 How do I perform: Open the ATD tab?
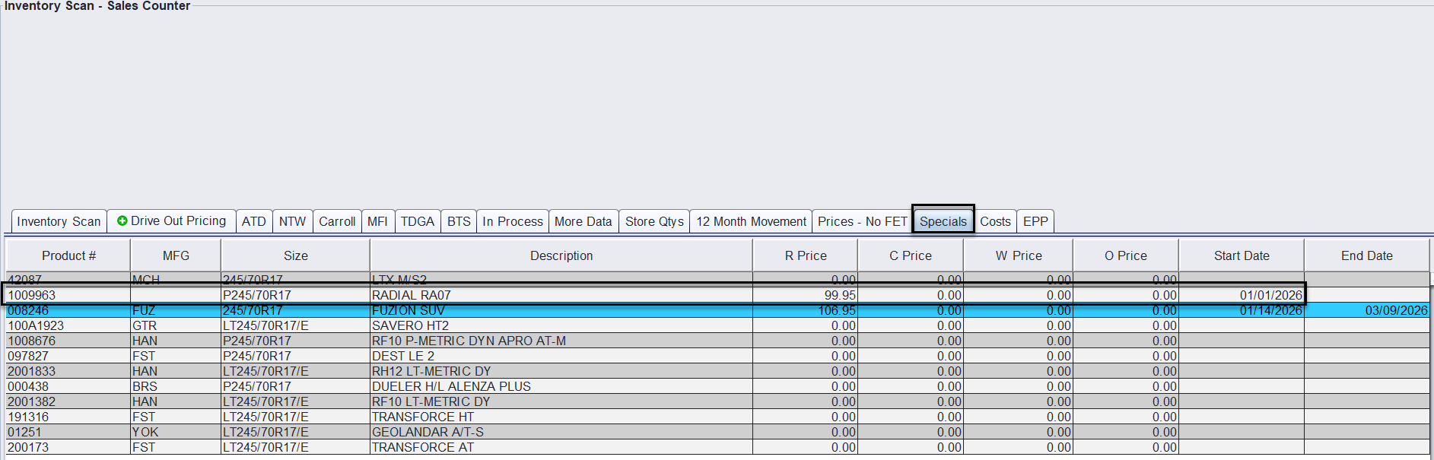(253, 221)
